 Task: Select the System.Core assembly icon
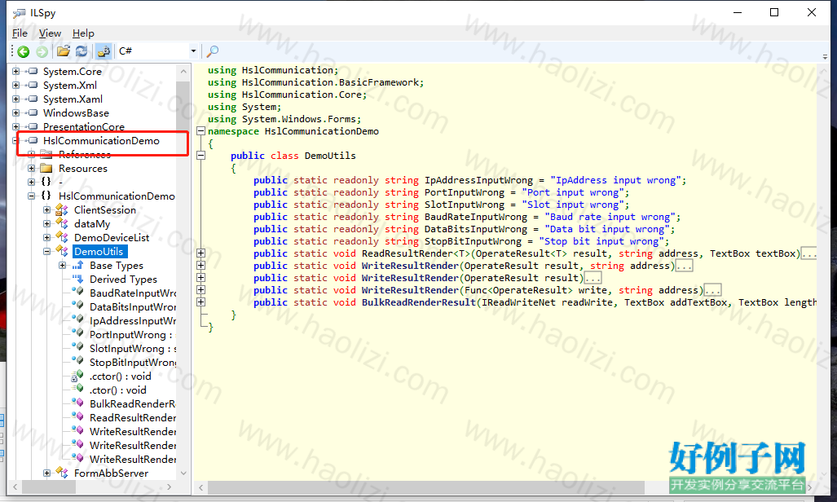(32, 71)
